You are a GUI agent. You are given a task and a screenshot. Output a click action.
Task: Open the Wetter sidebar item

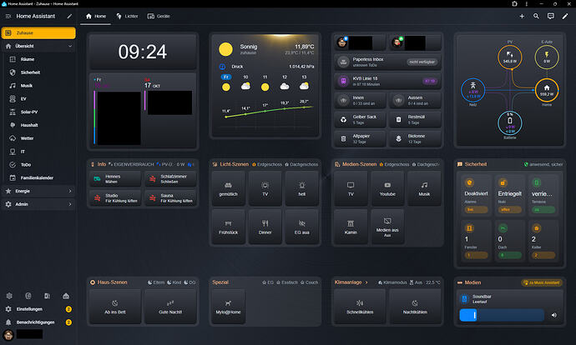(38, 138)
